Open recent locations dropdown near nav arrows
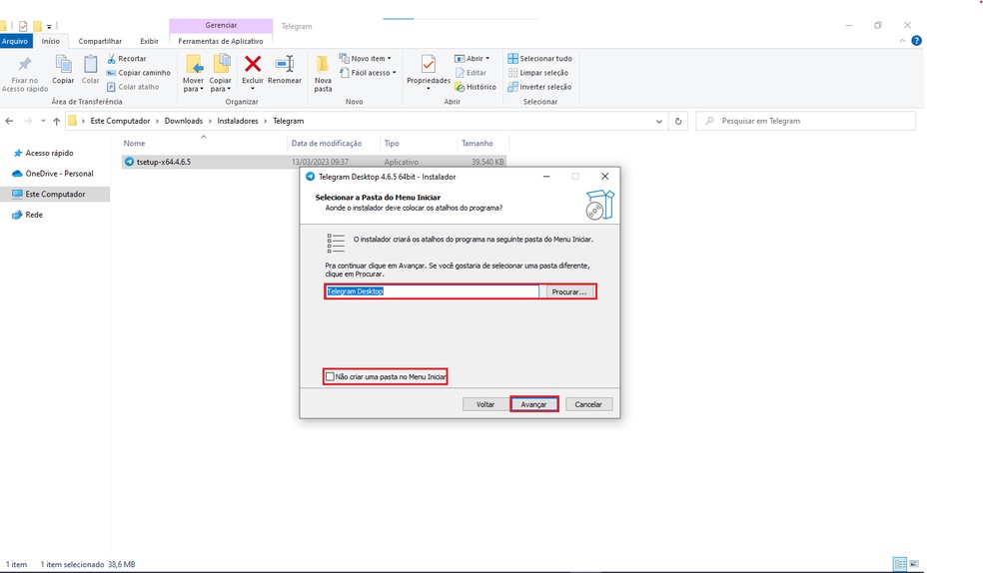Image resolution: width=983 pixels, height=573 pixels. pos(43,121)
